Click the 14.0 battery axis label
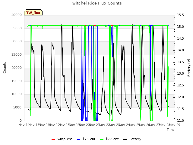 180,50
